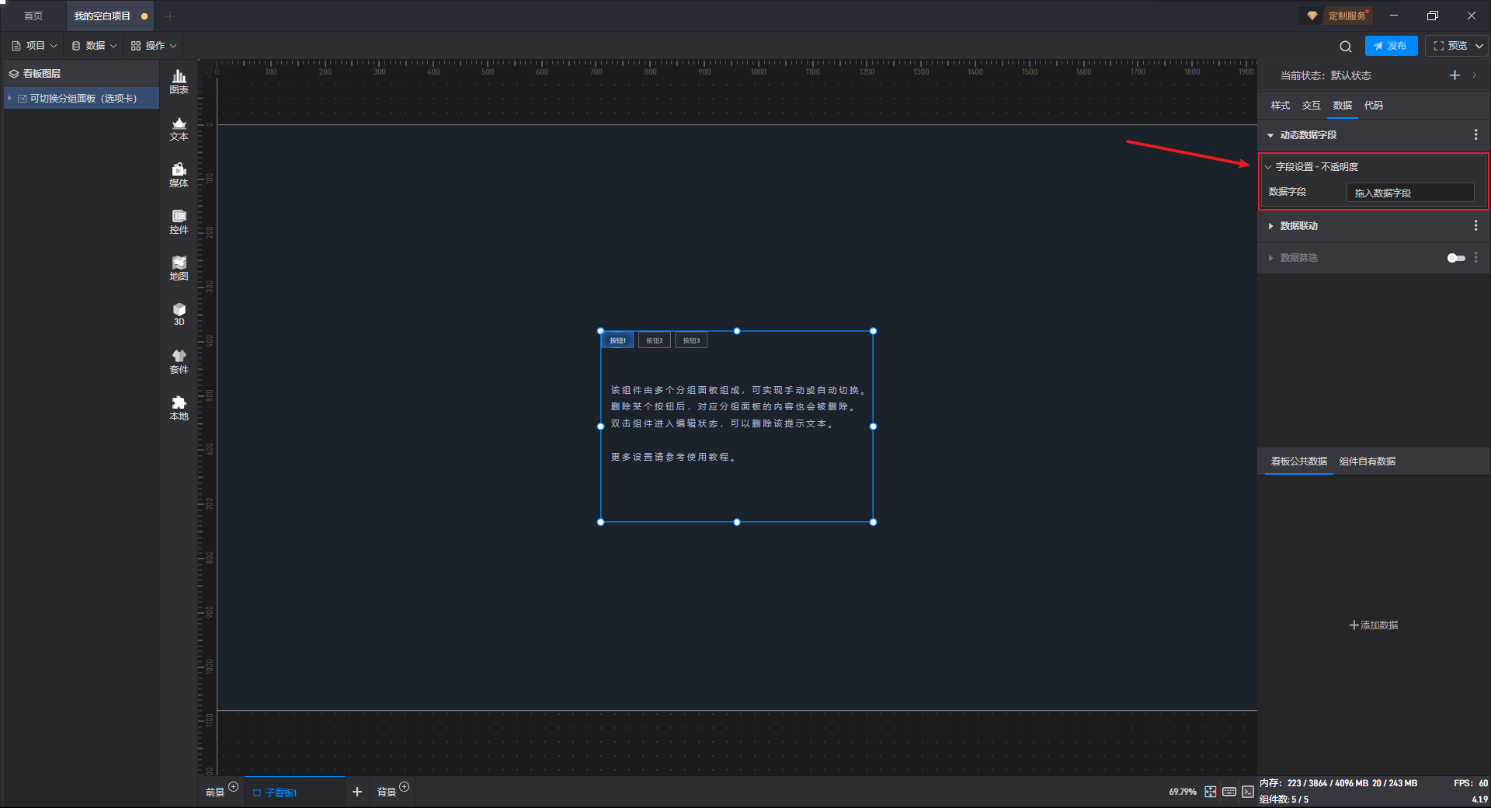Click the search magnifier icon

1346,47
